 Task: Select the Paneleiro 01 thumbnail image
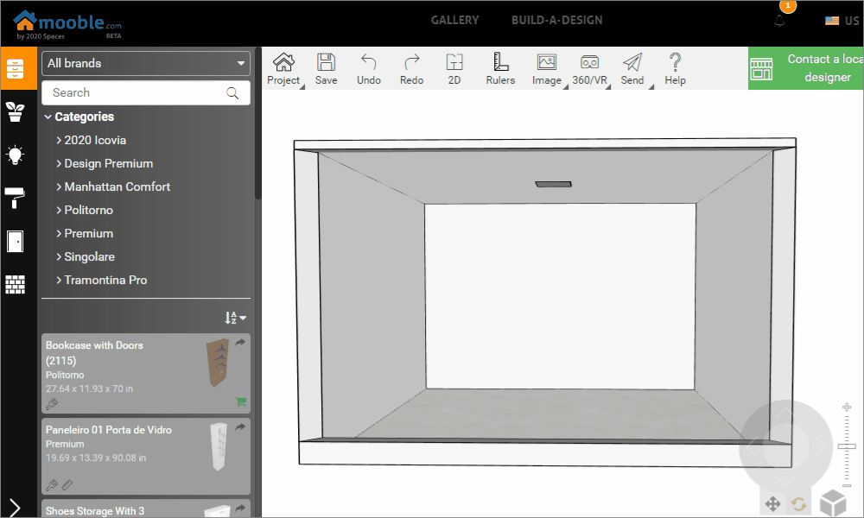219,446
